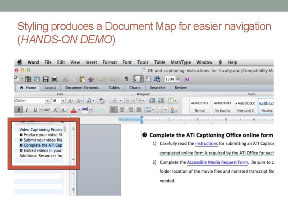Paste using the clipboard icon
288x216 pixels.
82,79
